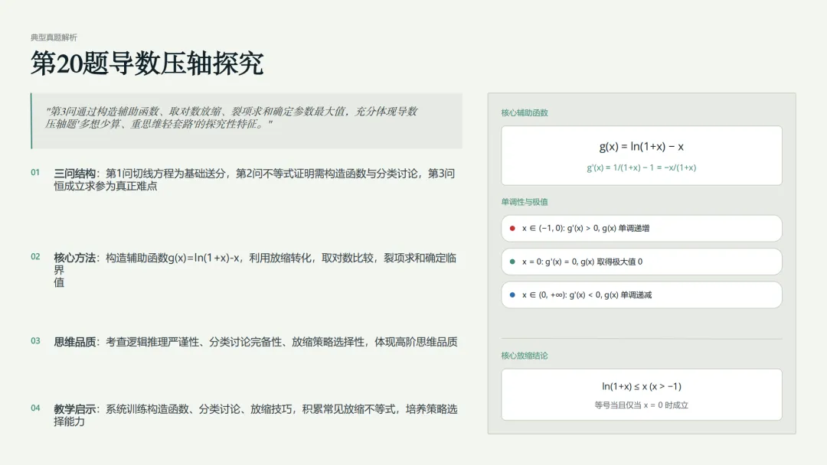
Task: Click the header label 典型真题解析
Action: 54,37
